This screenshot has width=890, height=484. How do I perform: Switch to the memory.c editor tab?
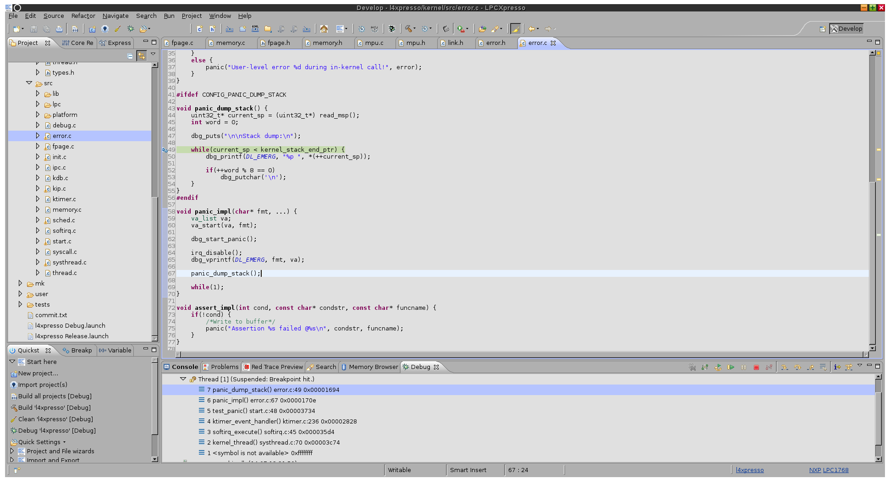pyautogui.click(x=230, y=43)
